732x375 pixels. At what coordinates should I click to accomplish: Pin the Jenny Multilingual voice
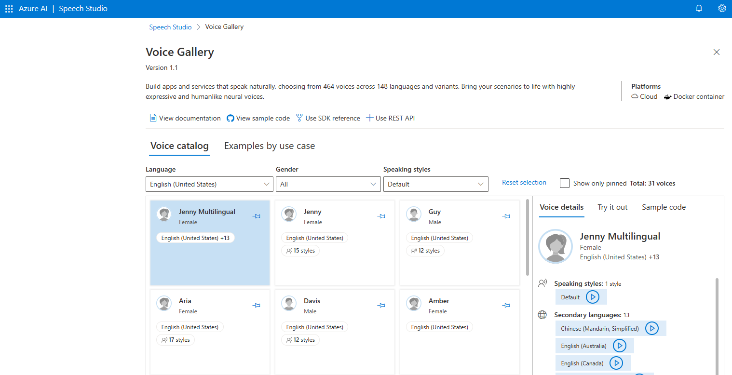[257, 216]
